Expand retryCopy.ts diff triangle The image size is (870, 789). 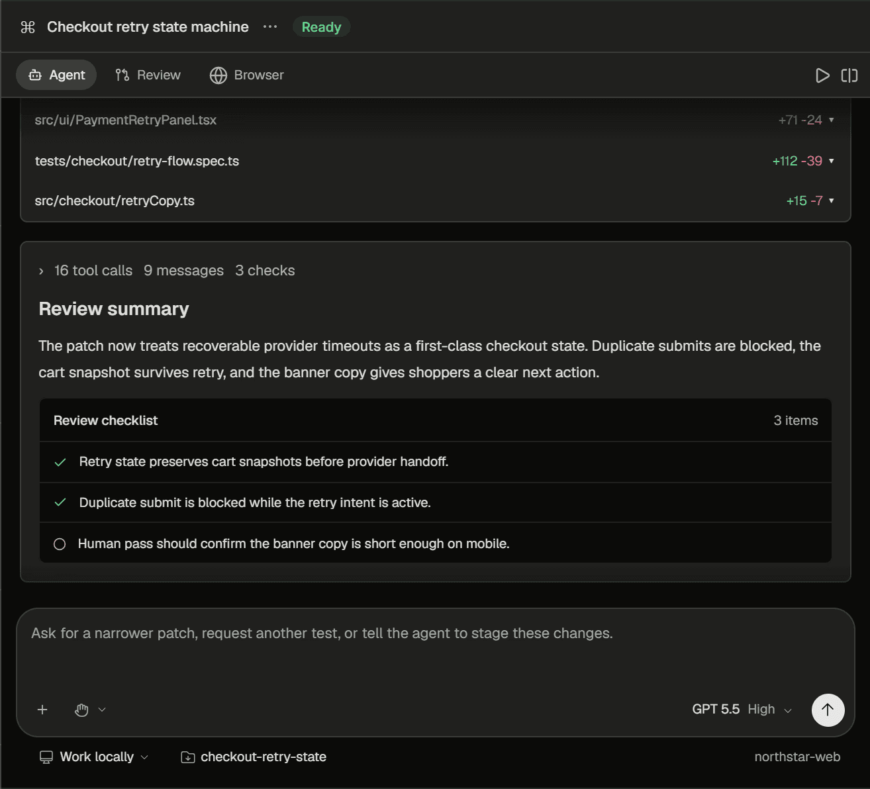(832, 201)
